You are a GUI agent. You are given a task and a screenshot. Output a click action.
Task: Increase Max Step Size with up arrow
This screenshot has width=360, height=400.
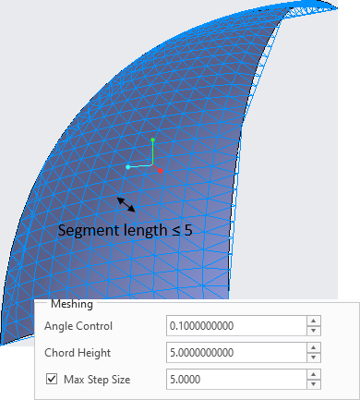(314, 374)
